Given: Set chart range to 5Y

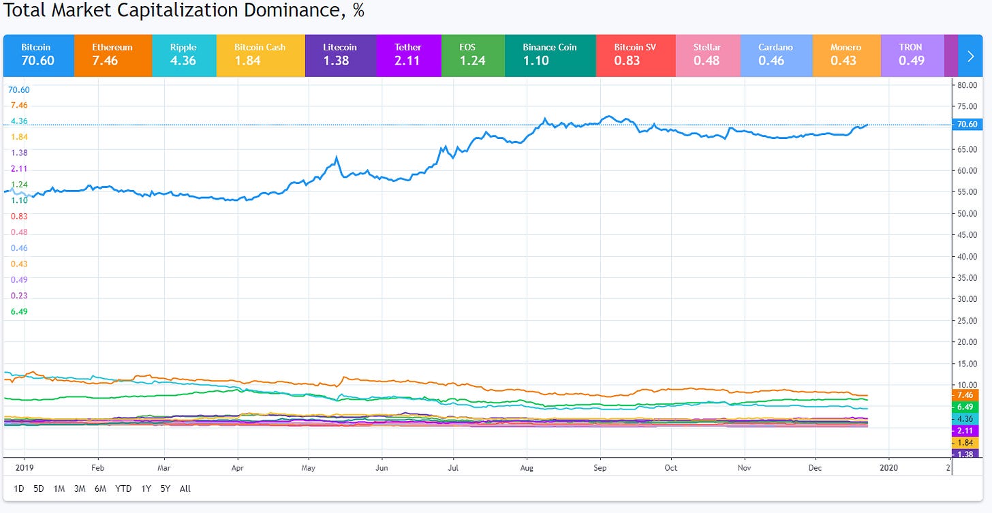Looking at the screenshot, I should (x=166, y=488).
